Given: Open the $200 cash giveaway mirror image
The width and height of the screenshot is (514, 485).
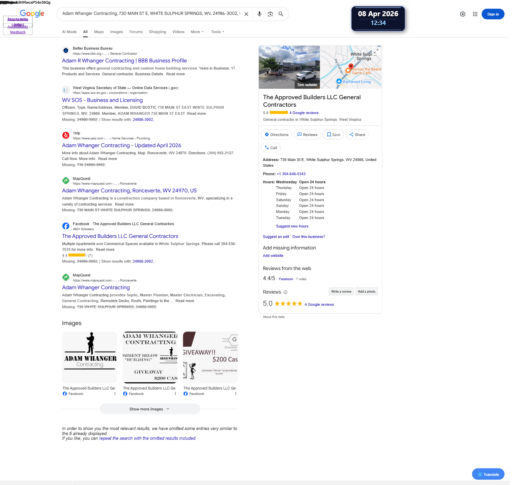Looking at the screenshot, I should (x=210, y=357).
